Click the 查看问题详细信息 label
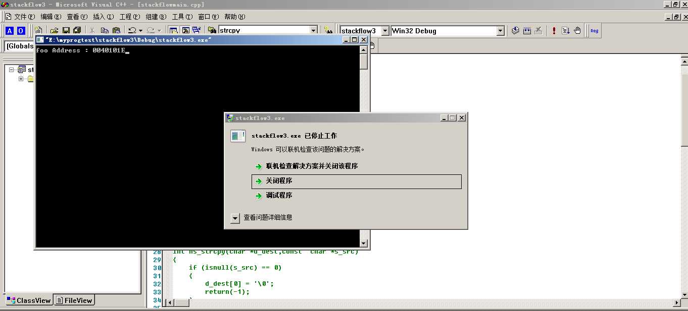Viewport: 688px width, 311px height. [268, 218]
